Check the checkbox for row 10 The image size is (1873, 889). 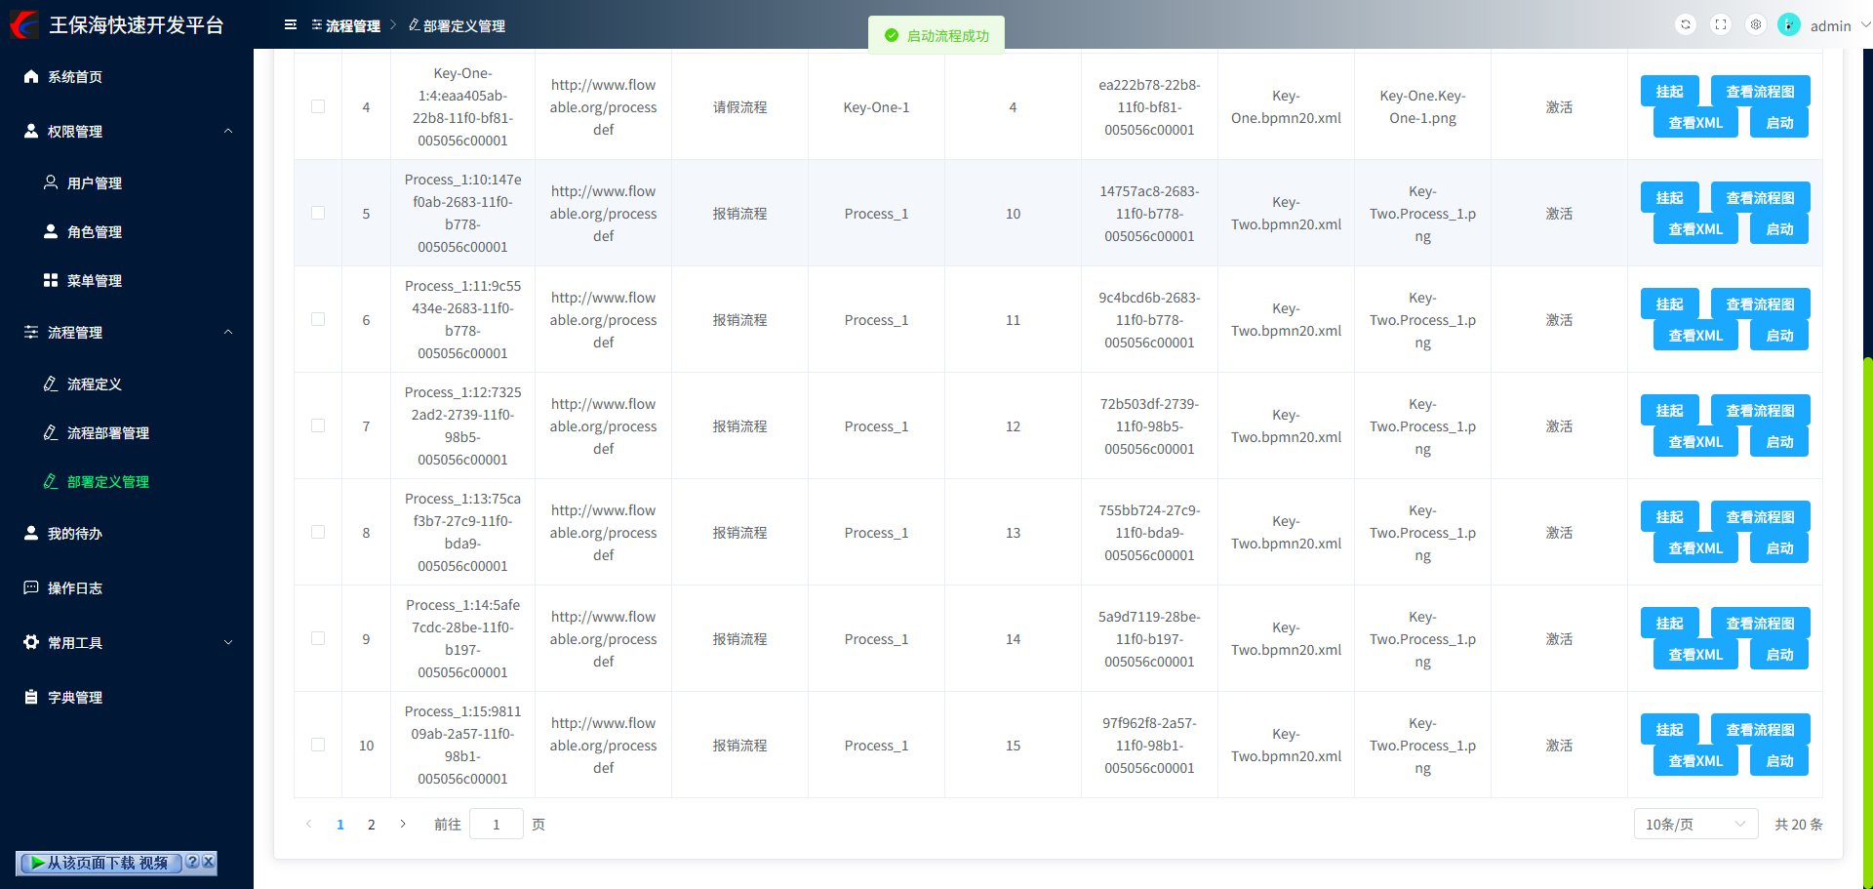pos(318,745)
